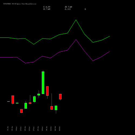Image resolution: width=135 pixels, height=135 pixels.
Task: Click the red candle above 30 Jan
Action: pos(47,91)
